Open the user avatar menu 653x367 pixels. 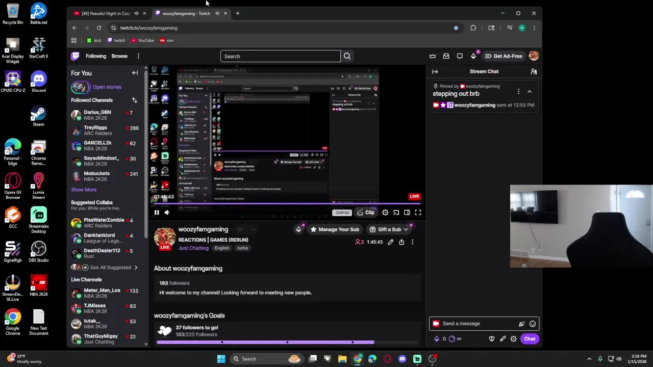point(534,56)
